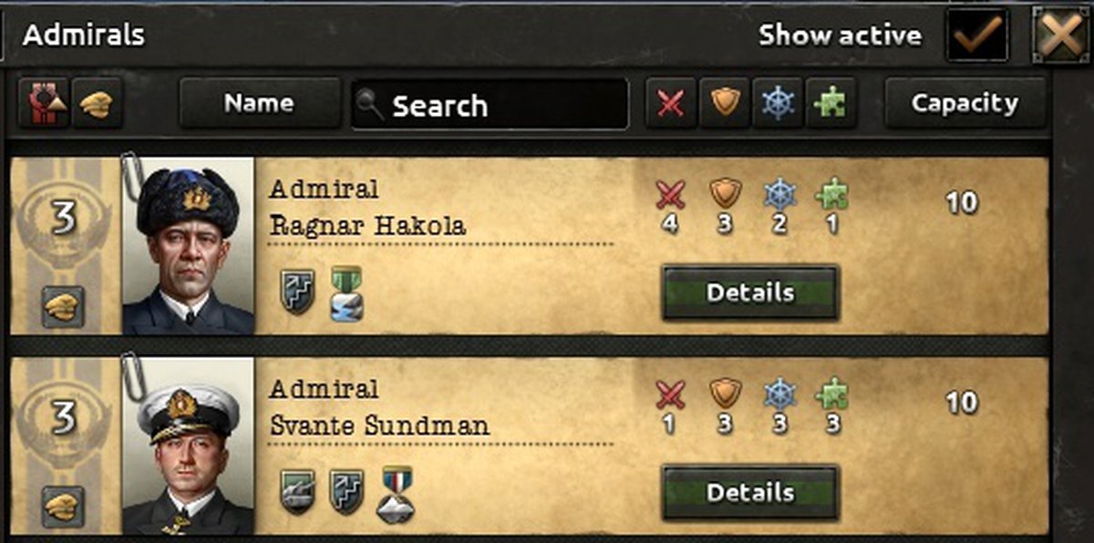1094x543 pixels.
Task: Toggle the Show active checkbox
Action: 976,36
